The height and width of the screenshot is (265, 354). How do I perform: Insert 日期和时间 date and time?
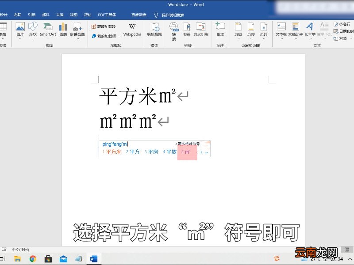(343, 31)
